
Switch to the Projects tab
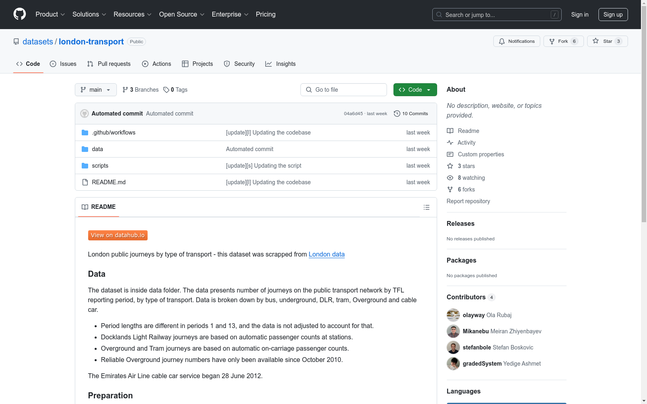197,64
